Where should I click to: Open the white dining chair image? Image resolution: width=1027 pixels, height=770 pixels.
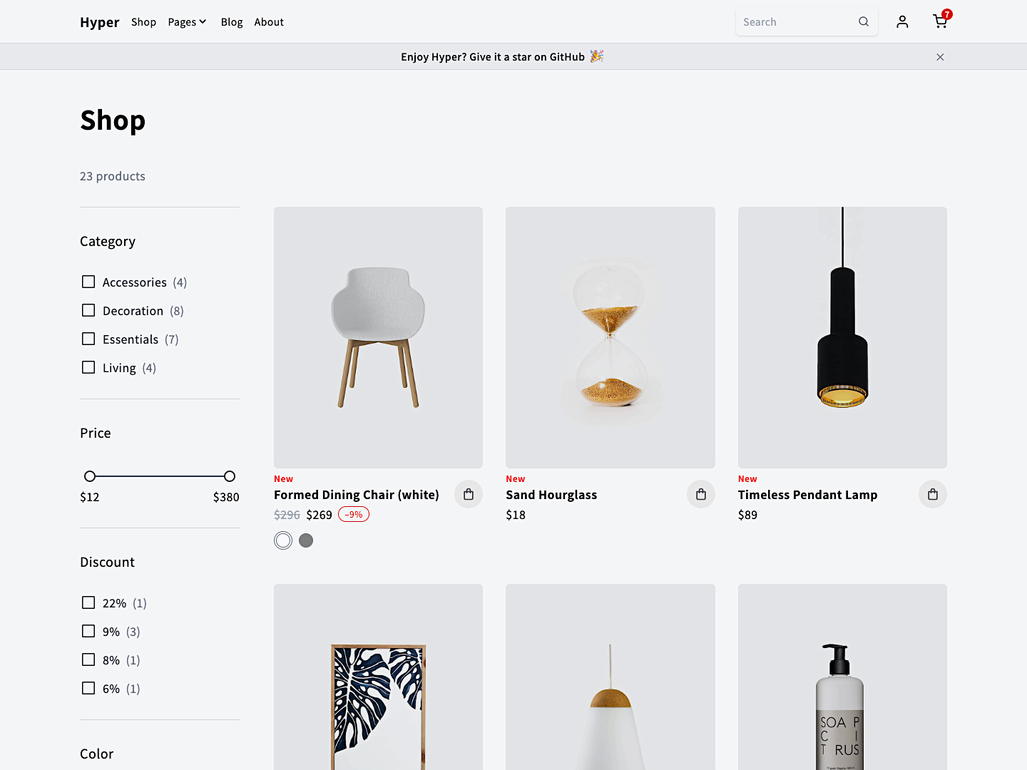(x=378, y=337)
